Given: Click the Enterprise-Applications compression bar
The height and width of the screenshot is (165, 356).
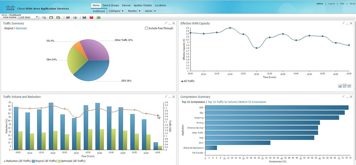Looking at the screenshot, I should pos(211,148).
